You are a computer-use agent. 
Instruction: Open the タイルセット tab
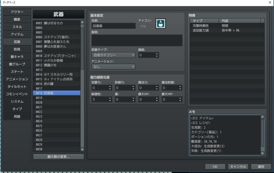point(17,86)
